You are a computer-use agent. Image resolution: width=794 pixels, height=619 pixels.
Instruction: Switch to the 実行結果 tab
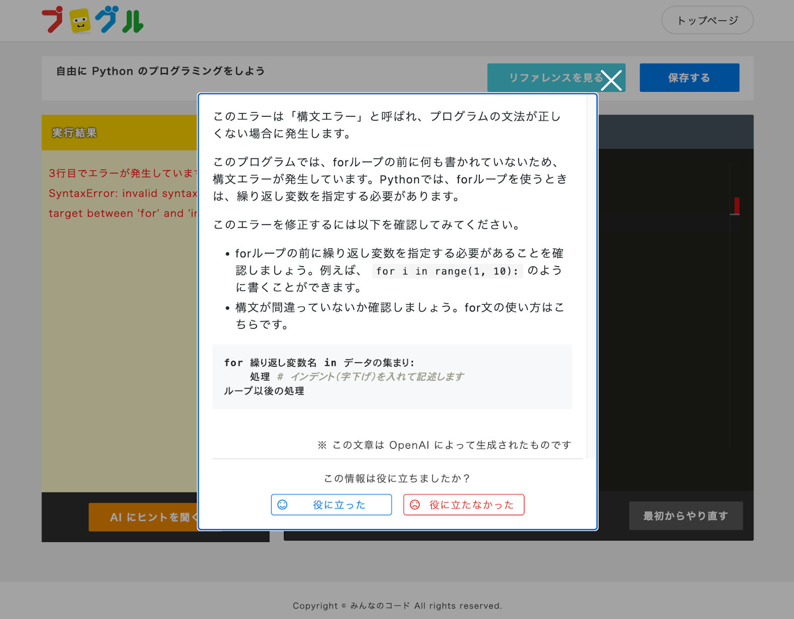click(73, 132)
